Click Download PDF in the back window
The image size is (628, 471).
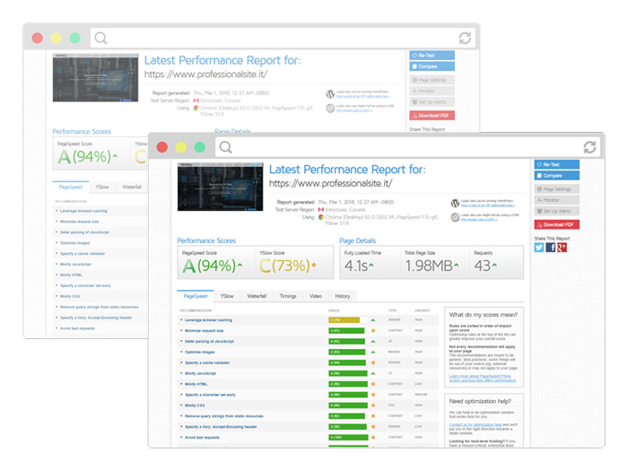coord(432,116)
